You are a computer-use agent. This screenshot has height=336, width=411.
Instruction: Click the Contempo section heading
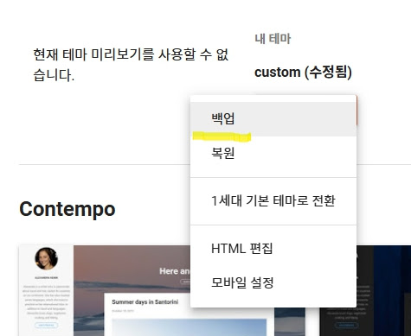[x=67, y=209]
